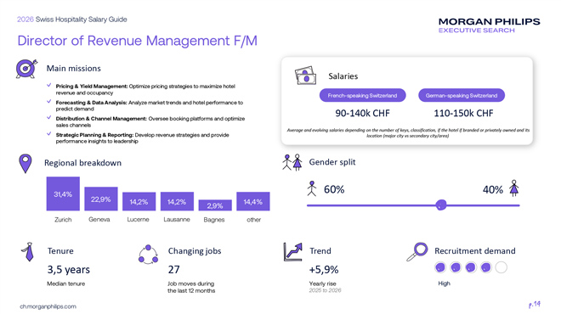
Task: Click the 60% male share value
Action: 334,189
